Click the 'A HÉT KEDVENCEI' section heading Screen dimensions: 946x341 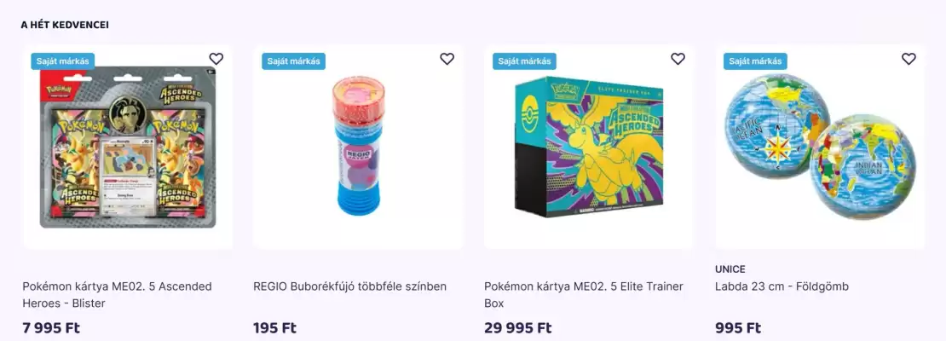(65, 25)
